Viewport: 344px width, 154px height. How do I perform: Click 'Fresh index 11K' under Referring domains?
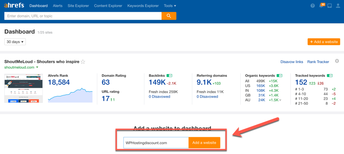pyautogui.click(x=210, y=92)
